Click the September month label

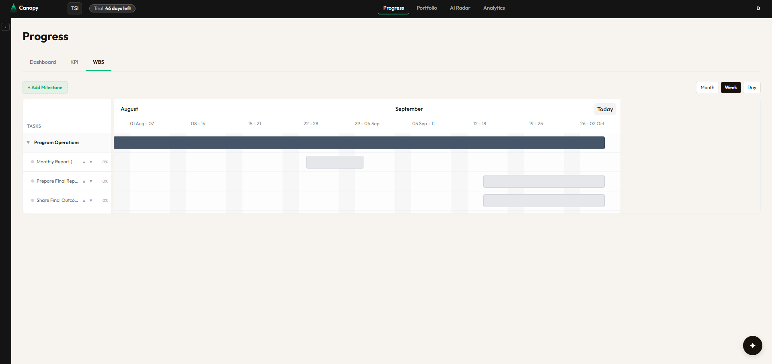(x=409, y=109)
